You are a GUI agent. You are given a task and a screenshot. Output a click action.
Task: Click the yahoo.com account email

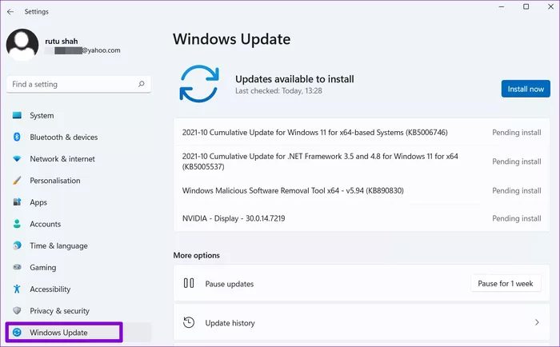click(x=82, y=50)
